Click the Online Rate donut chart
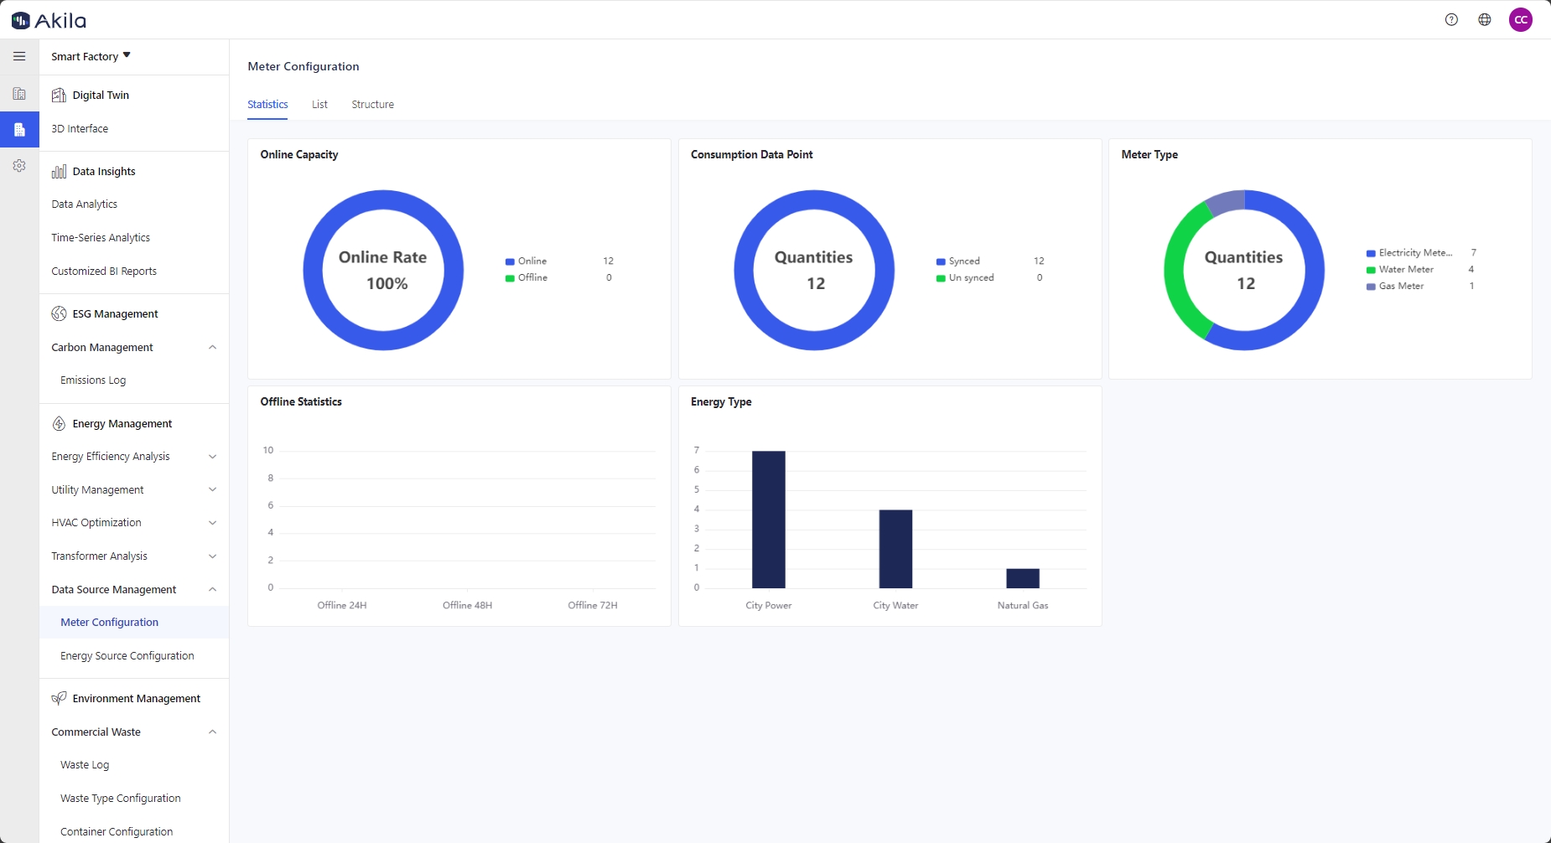The width and height of the screenshot is (1551, 843). click(383, 270)
